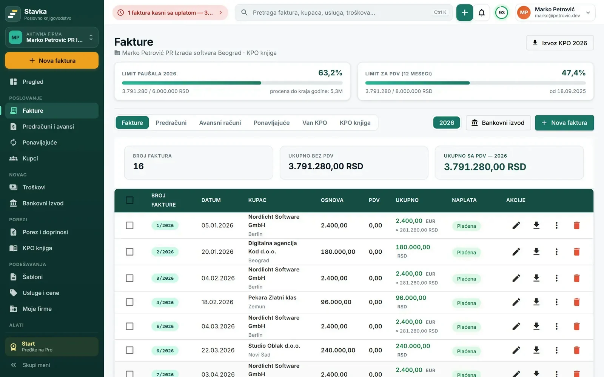Open Marko Petrović user menu
Viewport: 604px width, 377px height.
click(555, 13)
